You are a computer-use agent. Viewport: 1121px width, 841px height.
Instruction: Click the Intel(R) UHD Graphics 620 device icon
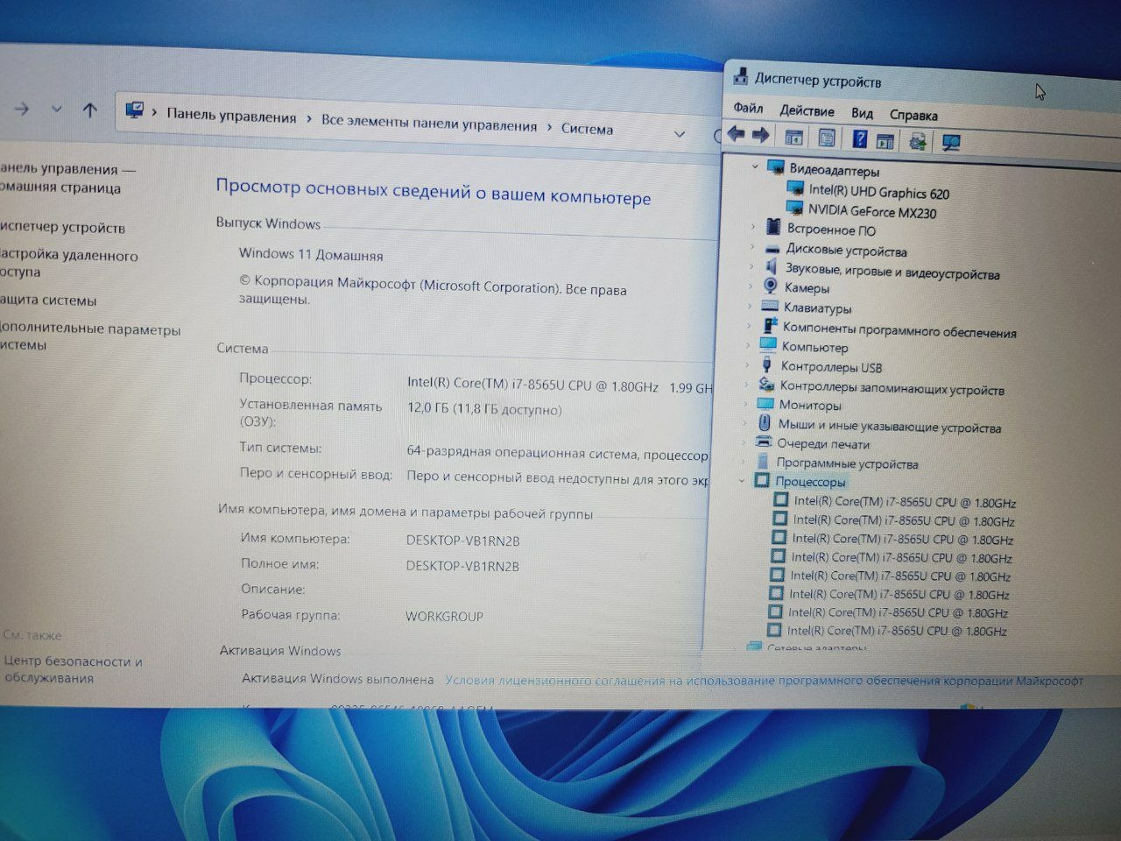[795, 188]
